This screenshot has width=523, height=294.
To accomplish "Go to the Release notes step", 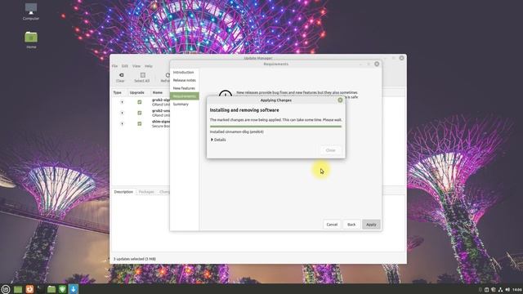I will click(184, 80).
